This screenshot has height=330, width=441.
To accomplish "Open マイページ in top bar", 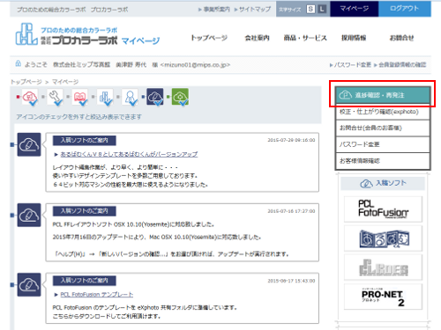I will coord(355,9).
